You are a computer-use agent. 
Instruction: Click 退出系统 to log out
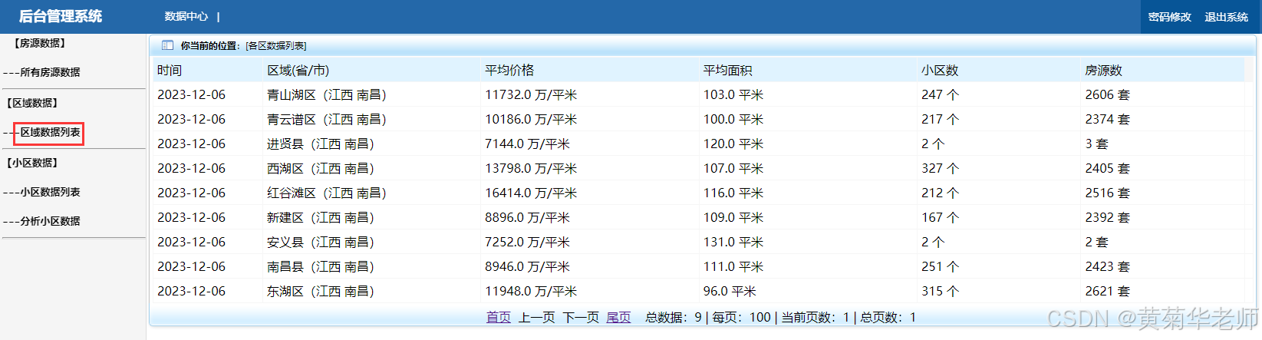pyautogui.click(x=1226, y=17)
